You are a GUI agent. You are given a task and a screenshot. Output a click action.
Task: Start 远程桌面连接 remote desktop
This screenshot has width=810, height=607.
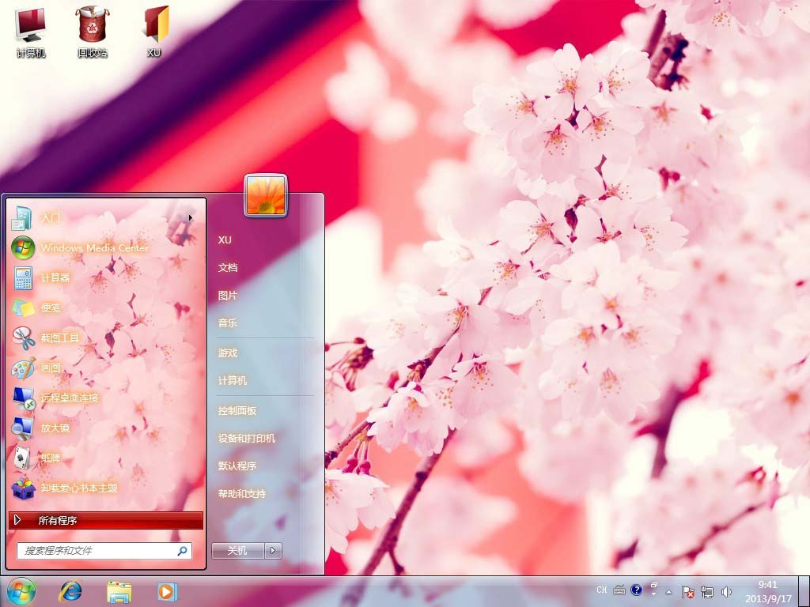(x=70, y=398)
